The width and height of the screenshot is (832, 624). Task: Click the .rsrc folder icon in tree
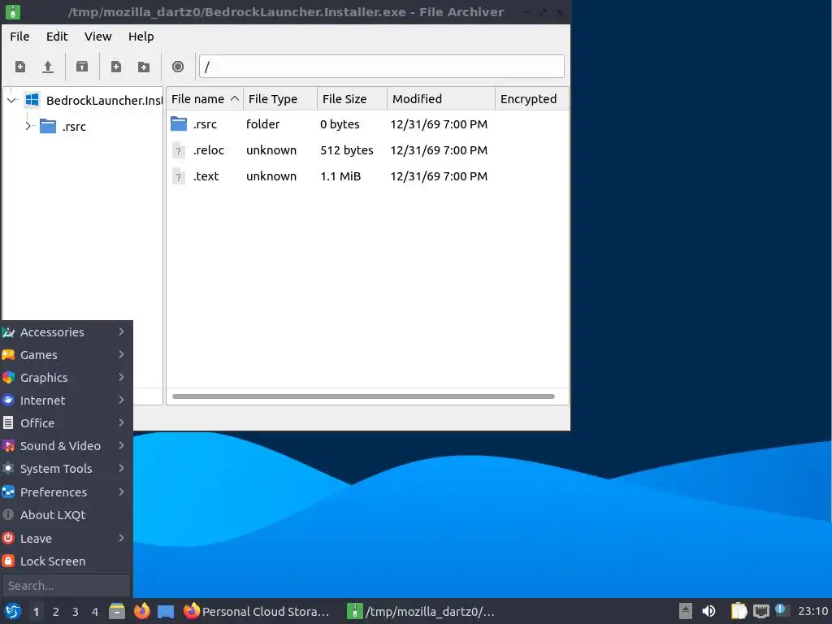[48, 126]
